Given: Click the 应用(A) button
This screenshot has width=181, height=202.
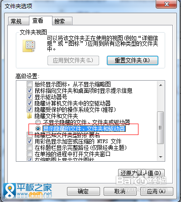Looking at the screenshot, I should 156,191.
